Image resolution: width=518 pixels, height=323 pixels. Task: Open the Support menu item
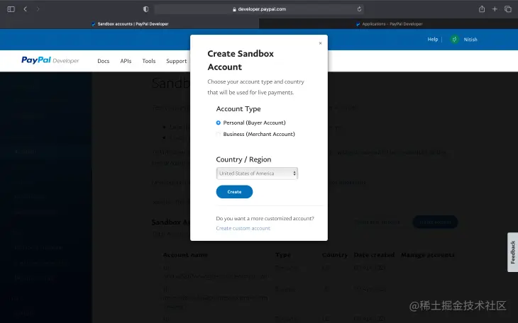[177, 61]
